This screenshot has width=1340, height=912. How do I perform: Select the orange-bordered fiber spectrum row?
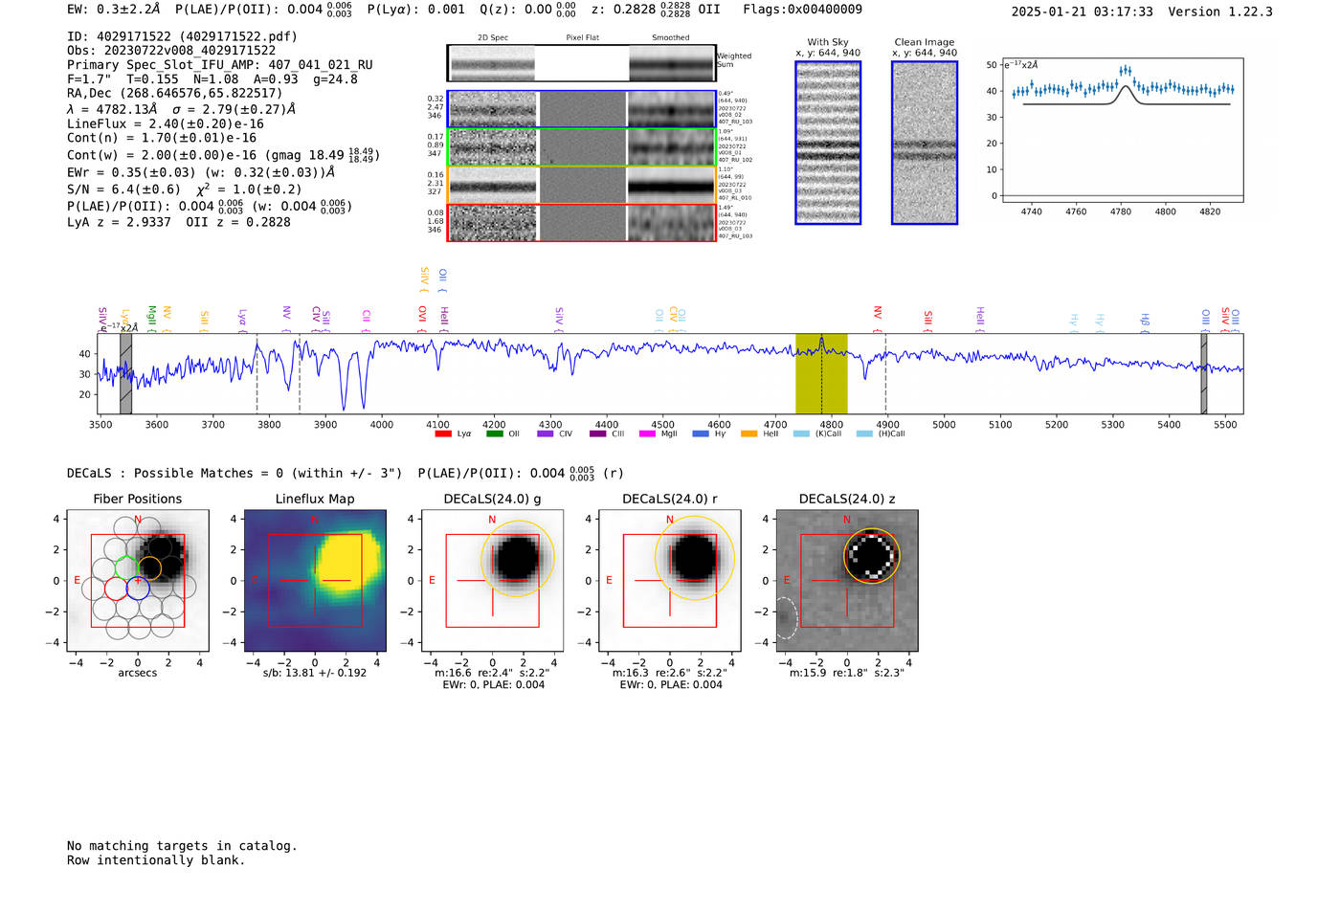point(581,185)
